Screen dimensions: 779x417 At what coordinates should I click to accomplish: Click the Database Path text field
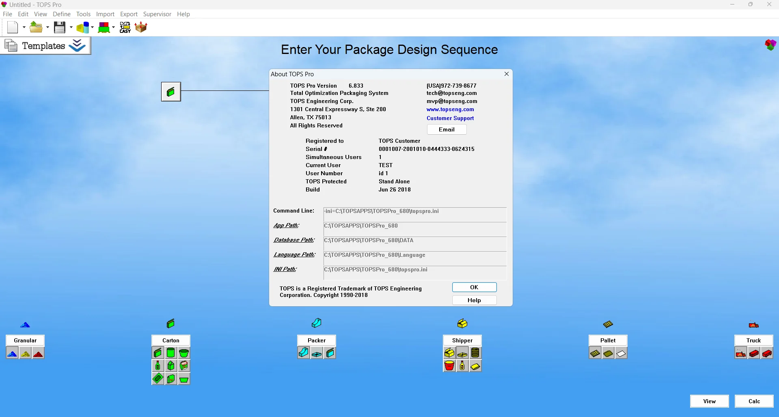(415, 244)
